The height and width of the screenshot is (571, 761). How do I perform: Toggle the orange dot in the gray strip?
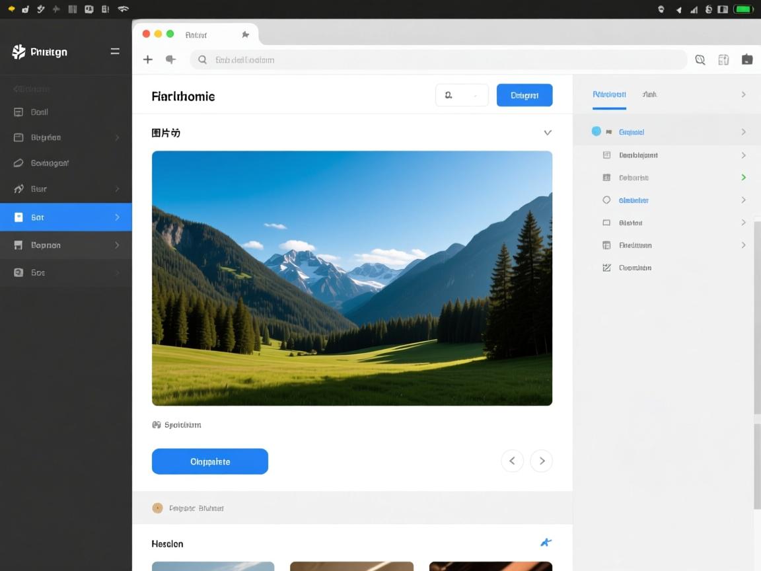tap(157, 508)
